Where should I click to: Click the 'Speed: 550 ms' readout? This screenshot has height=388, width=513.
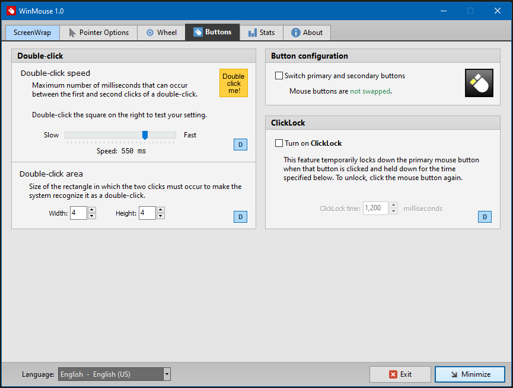(x=122, y=151)
